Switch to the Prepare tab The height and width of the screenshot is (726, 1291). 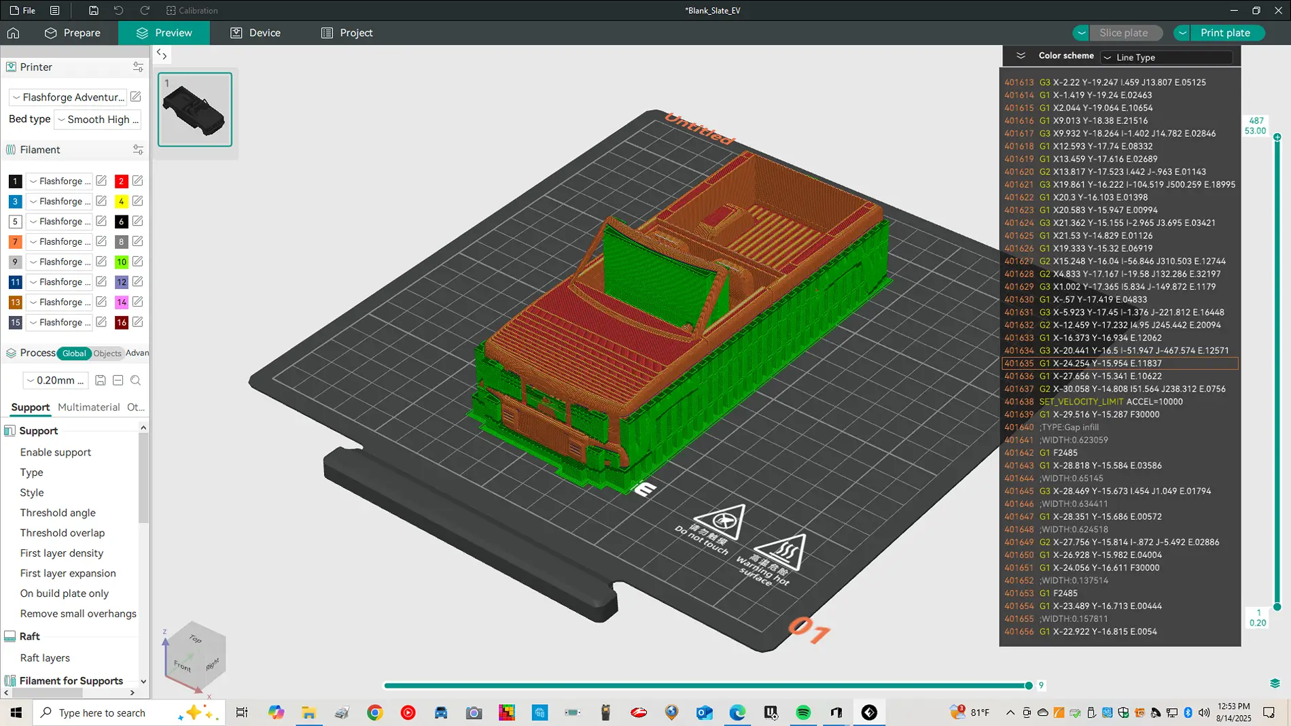[x=73, y=33]
